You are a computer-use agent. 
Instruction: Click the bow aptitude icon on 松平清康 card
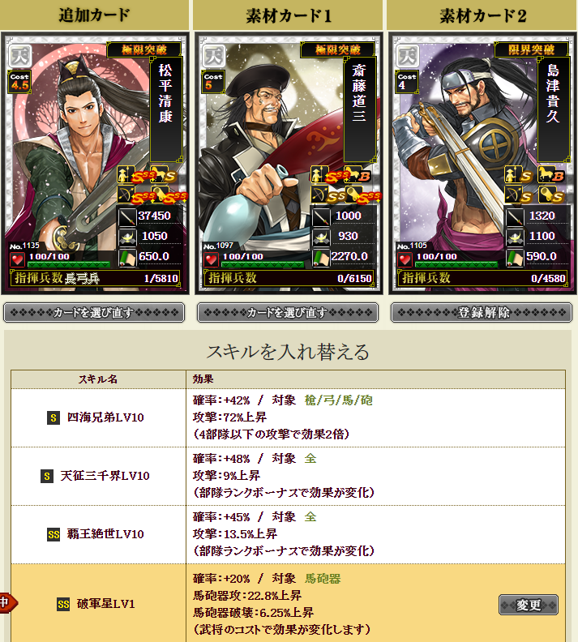[126, 194]
